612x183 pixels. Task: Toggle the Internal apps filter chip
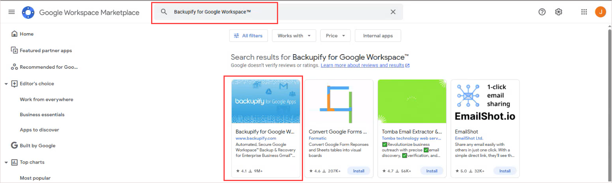378,36
